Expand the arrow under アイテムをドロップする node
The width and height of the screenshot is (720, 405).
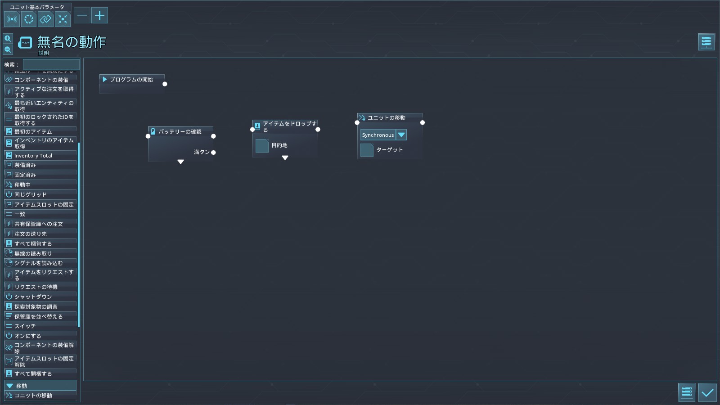pyautogui.click(x=285, y=157)
